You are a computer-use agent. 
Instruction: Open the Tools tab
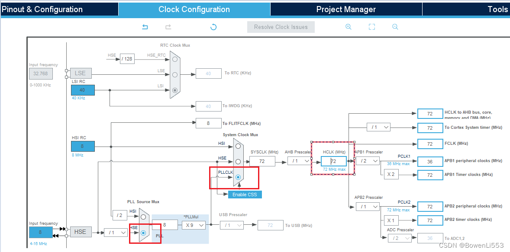pos(466,9)
